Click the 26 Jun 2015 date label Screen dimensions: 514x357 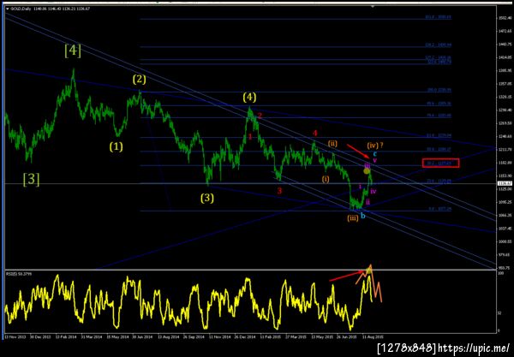click(x=348, y=336)
